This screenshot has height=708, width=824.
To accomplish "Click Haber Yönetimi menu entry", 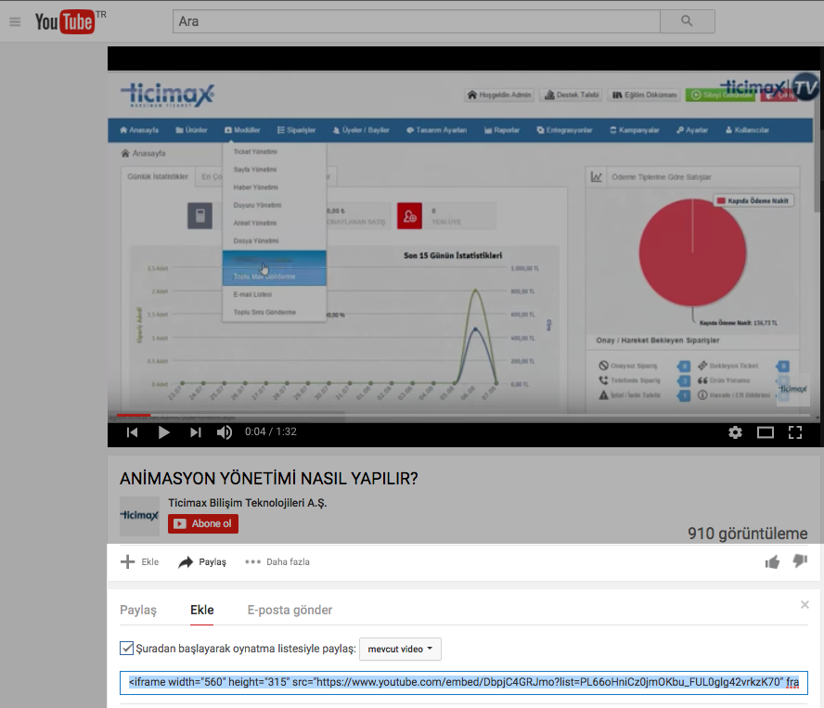I will click(x=256, y=187).
